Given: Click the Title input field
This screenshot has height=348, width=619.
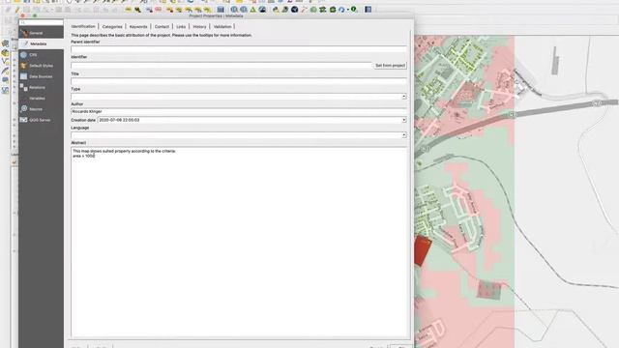Looking at the screenshot, I should [239, 81].
